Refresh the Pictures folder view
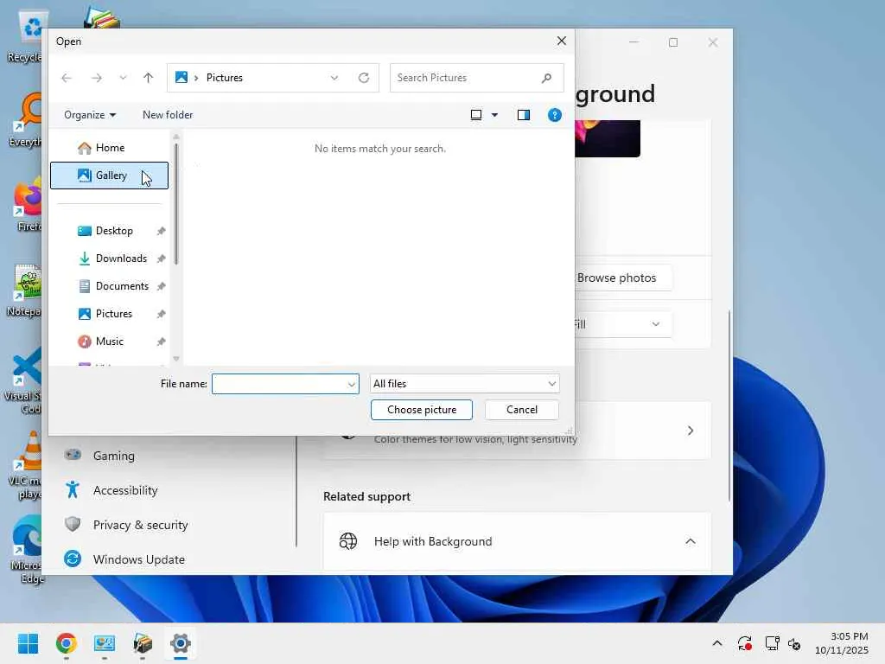 pos(364,78)
